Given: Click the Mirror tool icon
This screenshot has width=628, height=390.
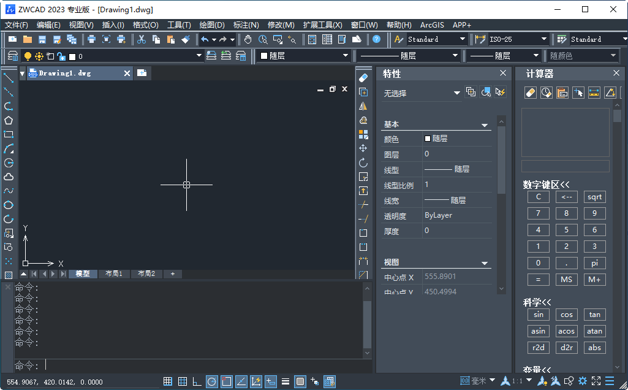Looking at the screenshot, I should (x=363, y=106).
